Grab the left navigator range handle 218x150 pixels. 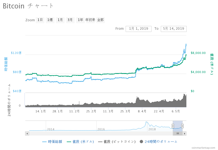tap(173, 126)
